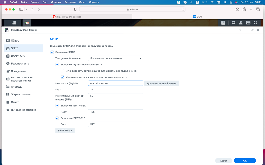Select SMTP in sidebar

[24, 48]
